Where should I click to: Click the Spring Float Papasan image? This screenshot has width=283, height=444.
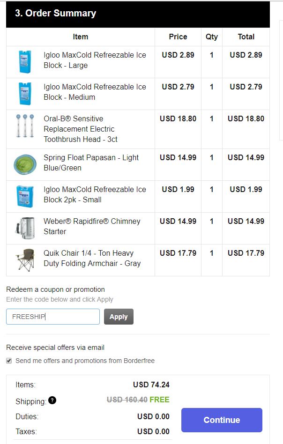tap(25, 164)
